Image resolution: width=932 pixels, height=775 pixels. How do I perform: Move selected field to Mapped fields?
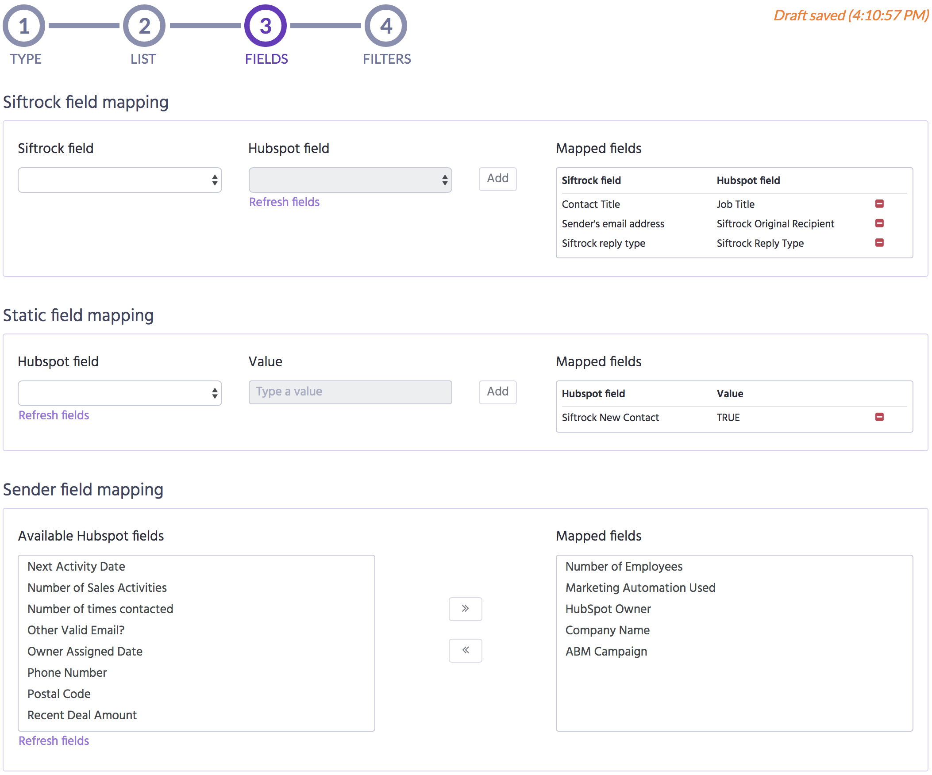tap(465, 609)
